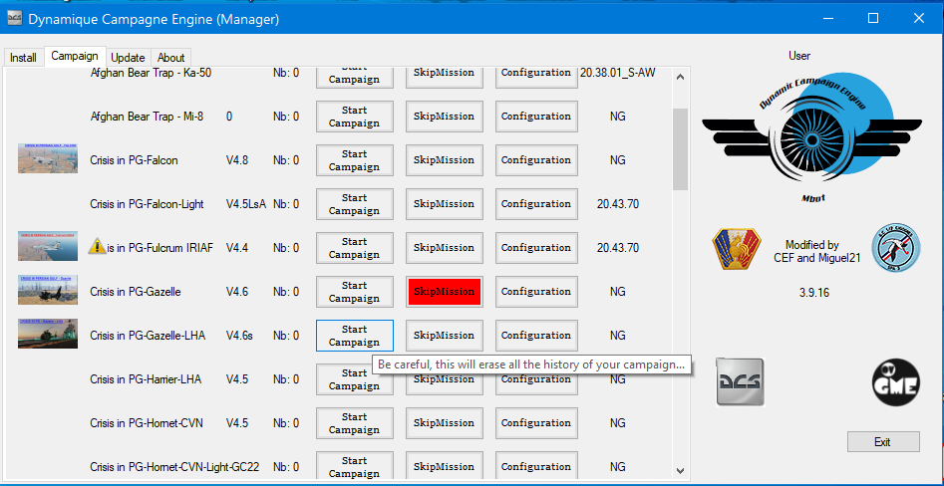Viewport: 944px width, 486px height.
Task: Click the campaign list scroll down arrow
Action: coord(680,471)
